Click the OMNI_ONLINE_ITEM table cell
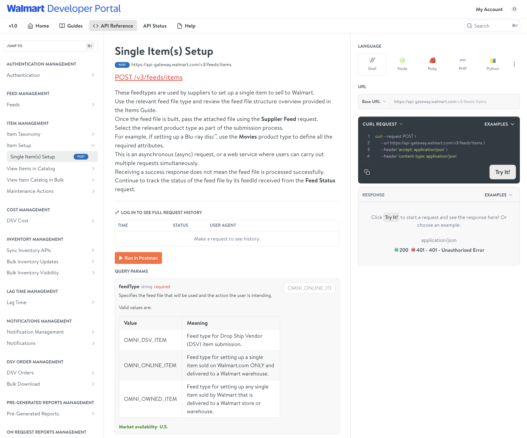The width and height of the screenshot is (527, 438). pos(150,365)
